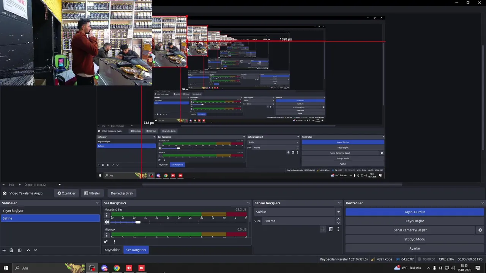Click the 00:00:00 recording time status

[x=426, y=259]
